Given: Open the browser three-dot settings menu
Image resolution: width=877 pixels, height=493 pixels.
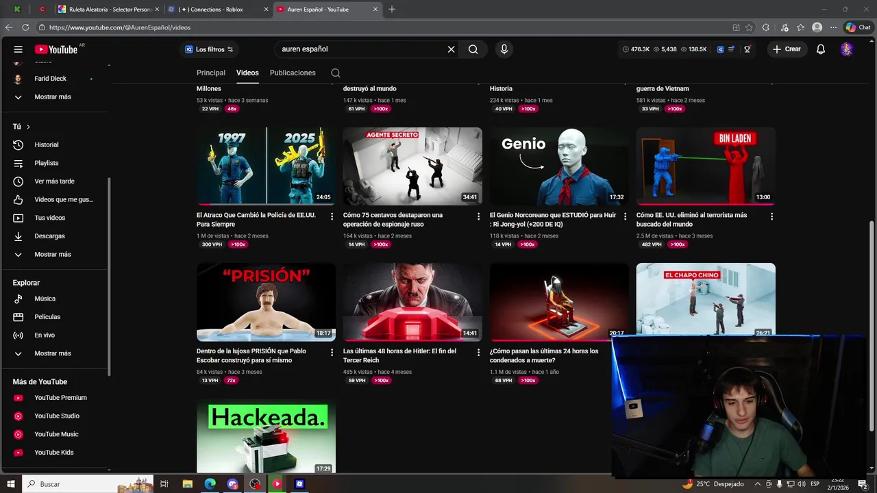Looking at the screenshot, I should click(833, 27).
